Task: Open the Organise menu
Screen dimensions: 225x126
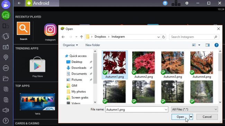Action: [x=70, y=45]
